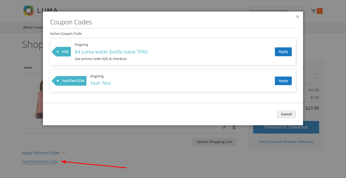Click into the search entire store field
The height and width of the screenshot is (178, 346).
274,11
